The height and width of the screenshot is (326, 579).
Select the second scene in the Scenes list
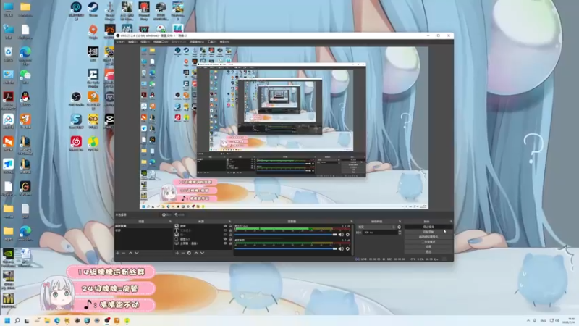tap(143, 230)
